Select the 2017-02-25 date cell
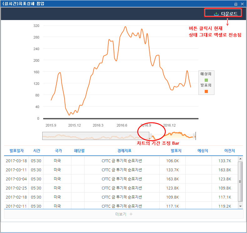247x233 pixels. click(16, 188)
